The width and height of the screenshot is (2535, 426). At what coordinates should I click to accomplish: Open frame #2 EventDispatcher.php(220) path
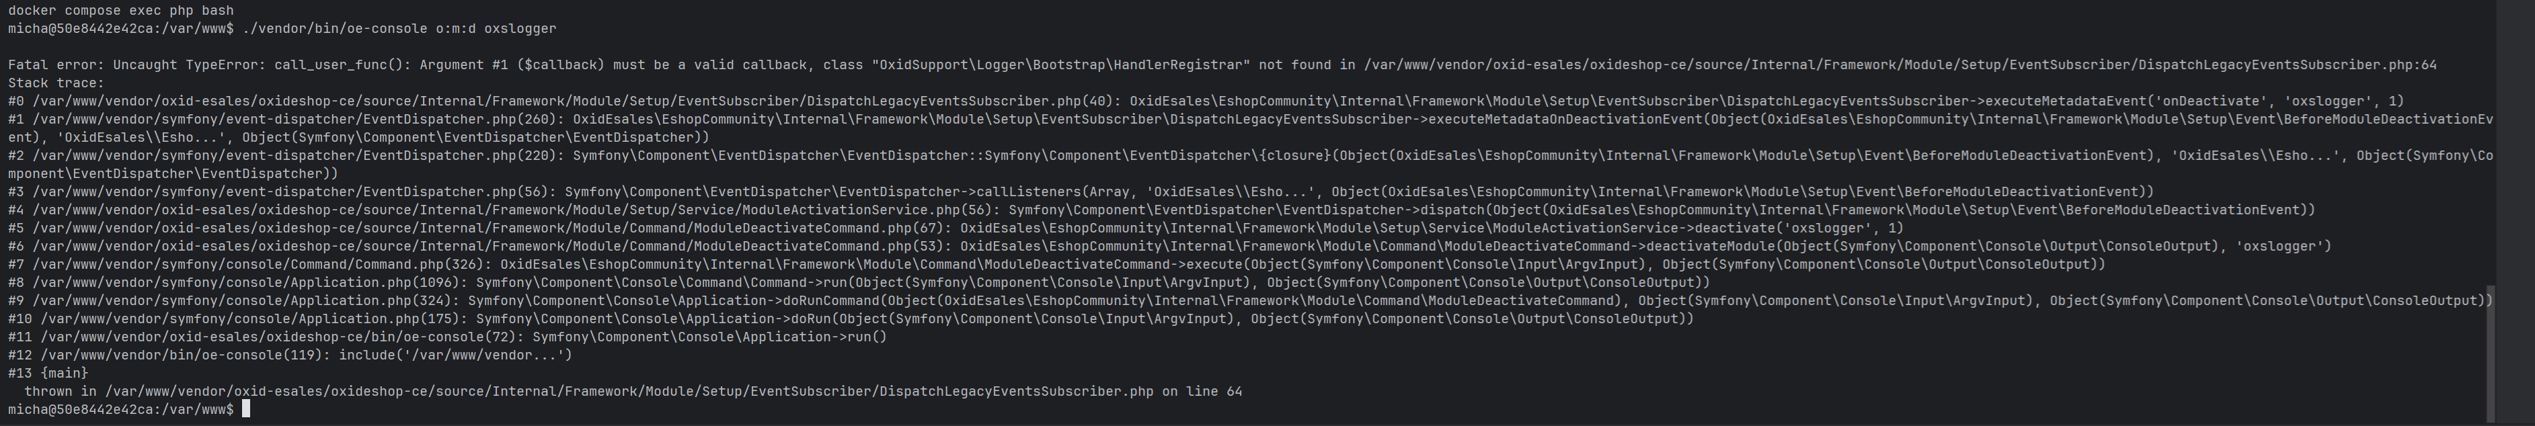click(x=295, y=155)
